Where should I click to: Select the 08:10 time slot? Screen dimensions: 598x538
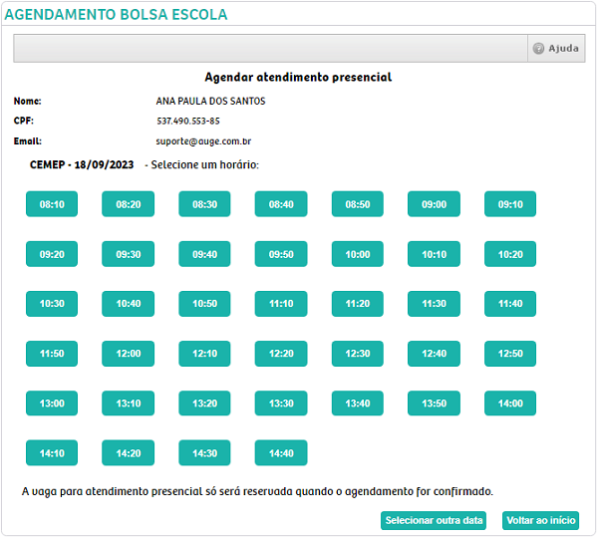pyautogui.click(x=52, y=204)
